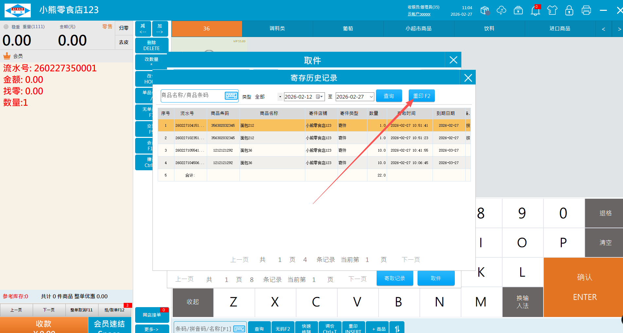Close the 寄存历史记录 dialog
This screenshot has height=333, width=623.
tap(468, 78)
